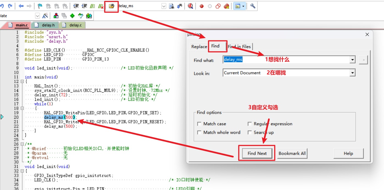This screenshot has height=190, width=384.
Task: Collapse the main function block at line 12
Action: pyautogui.click(x=22, y=82)
